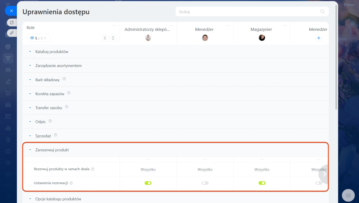Click the Magazynier role name

tap(261, 29)
